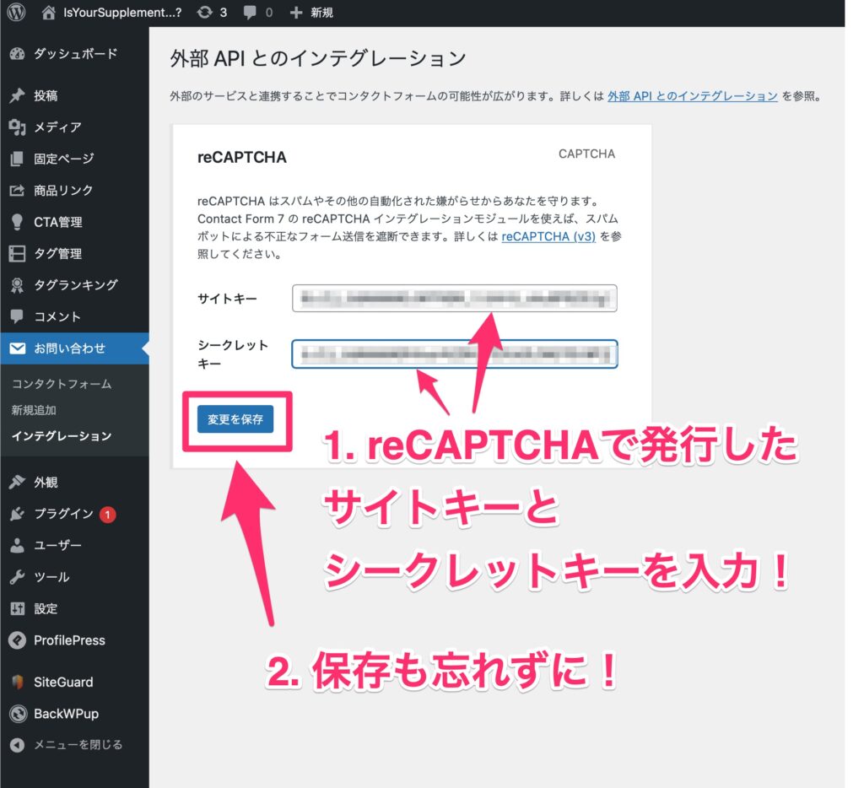Click the updates icon showing 3
Viewport: 864px width, 788px height.
[x=205, y=12]
